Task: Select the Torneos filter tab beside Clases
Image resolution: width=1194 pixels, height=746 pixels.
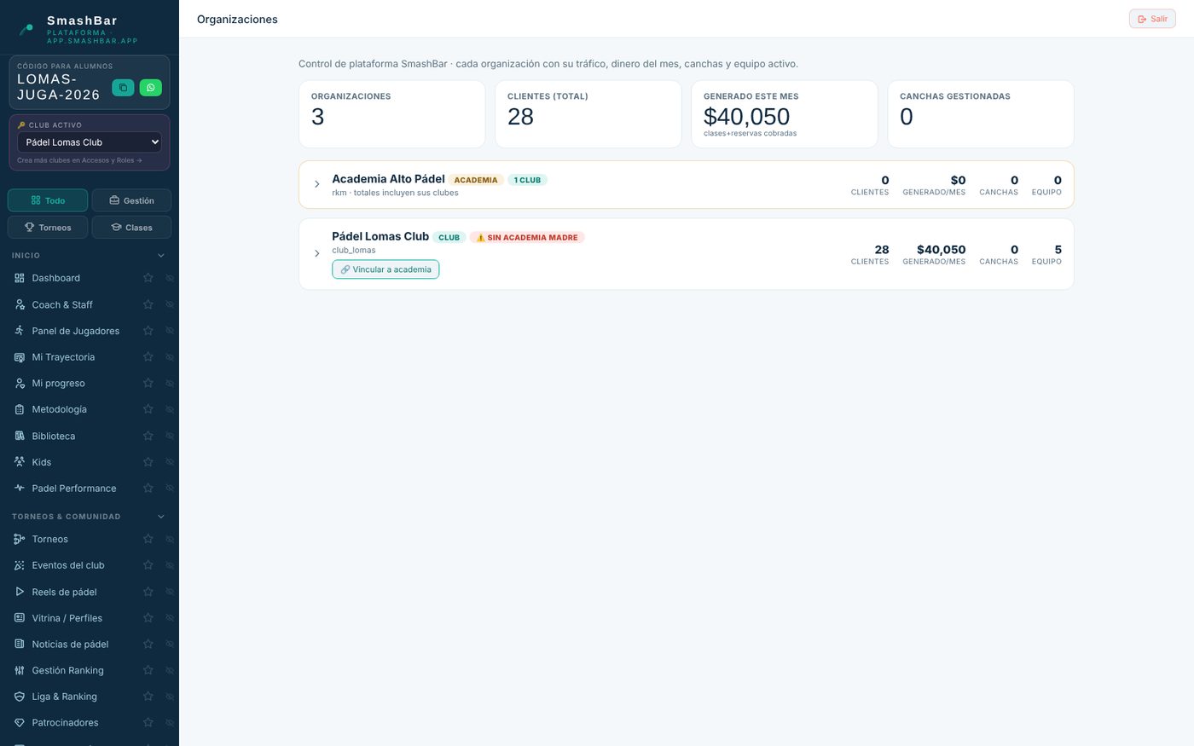Action: coord(48,228)
